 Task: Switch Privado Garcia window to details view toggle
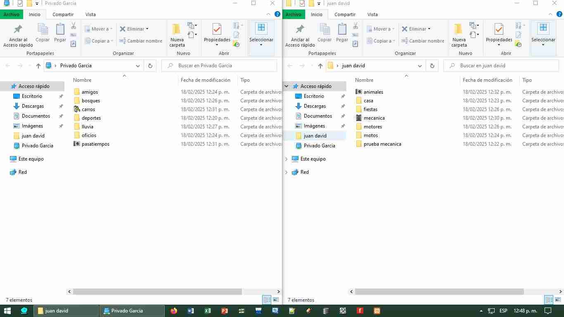[267, 300]
